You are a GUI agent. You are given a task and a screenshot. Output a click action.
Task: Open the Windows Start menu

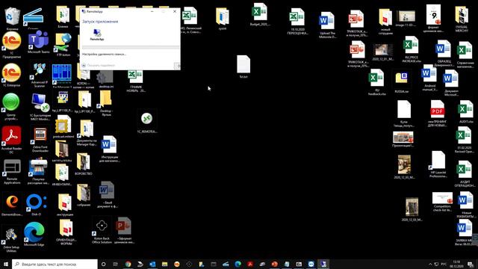(x=6, y=264)
